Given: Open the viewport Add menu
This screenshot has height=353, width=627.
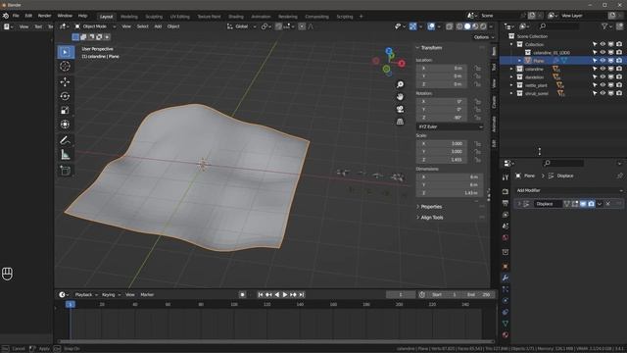Looking at the screenshot, I should 158,26.
